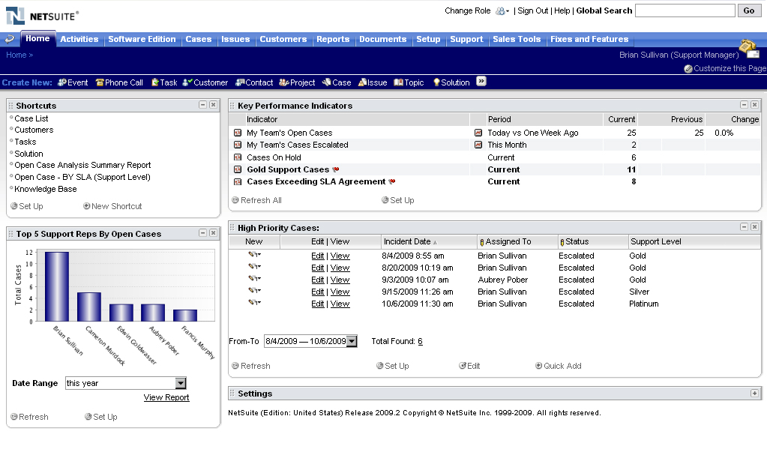Collapse the Key Performance Indicators portlet
Screen dimensions: 767x452
744,105
